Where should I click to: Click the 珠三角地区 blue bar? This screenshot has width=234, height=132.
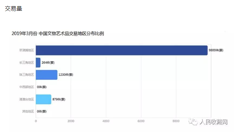click(x=47, y=75)
